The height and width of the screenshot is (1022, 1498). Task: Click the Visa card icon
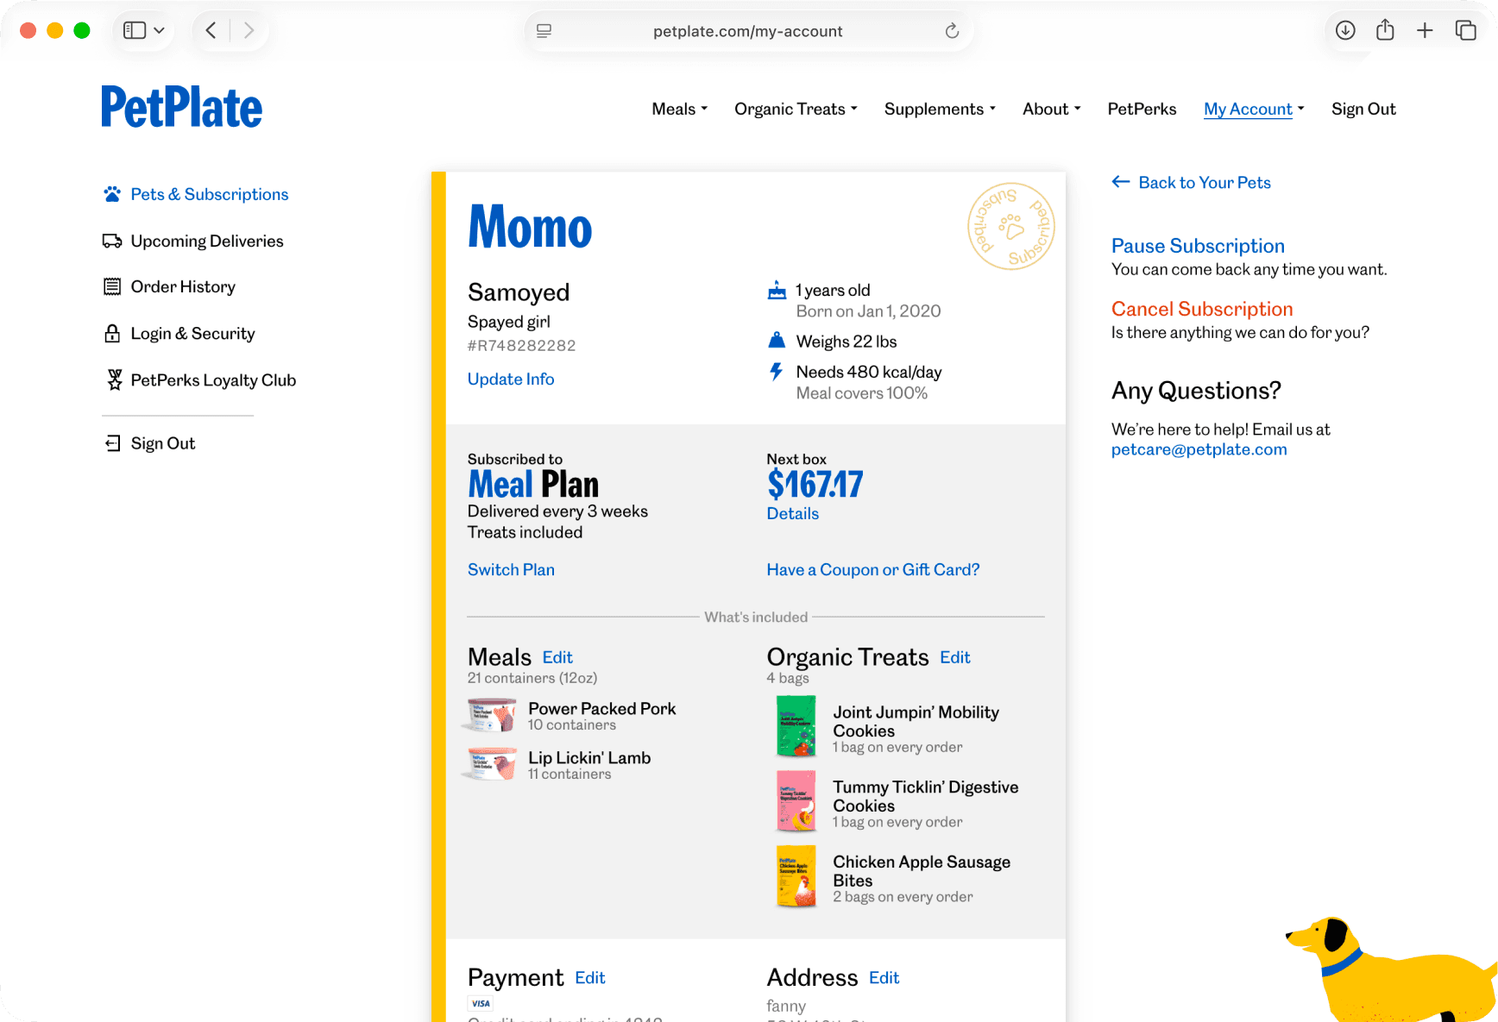[x=481, y=1003]
